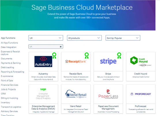Select Time Tracking category

[x=7, y=115]
